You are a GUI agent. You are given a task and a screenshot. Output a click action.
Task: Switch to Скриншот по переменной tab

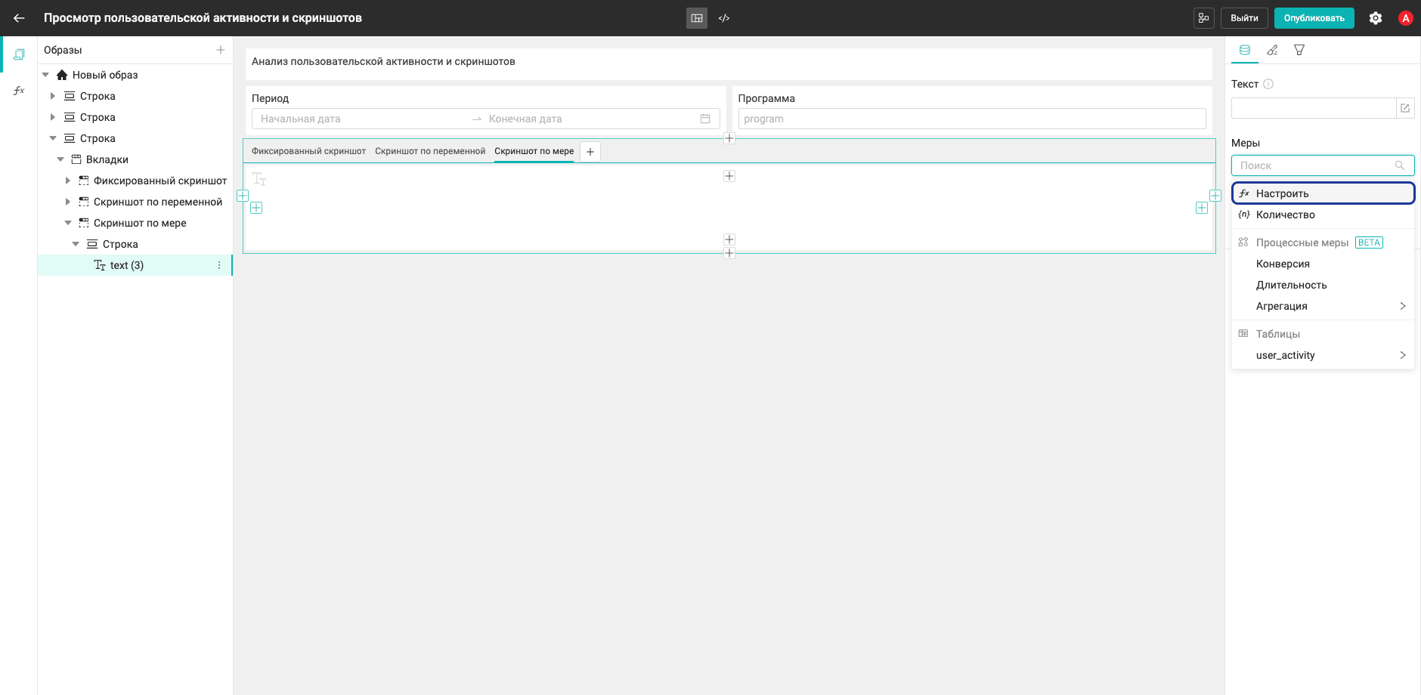pos(430,151)
